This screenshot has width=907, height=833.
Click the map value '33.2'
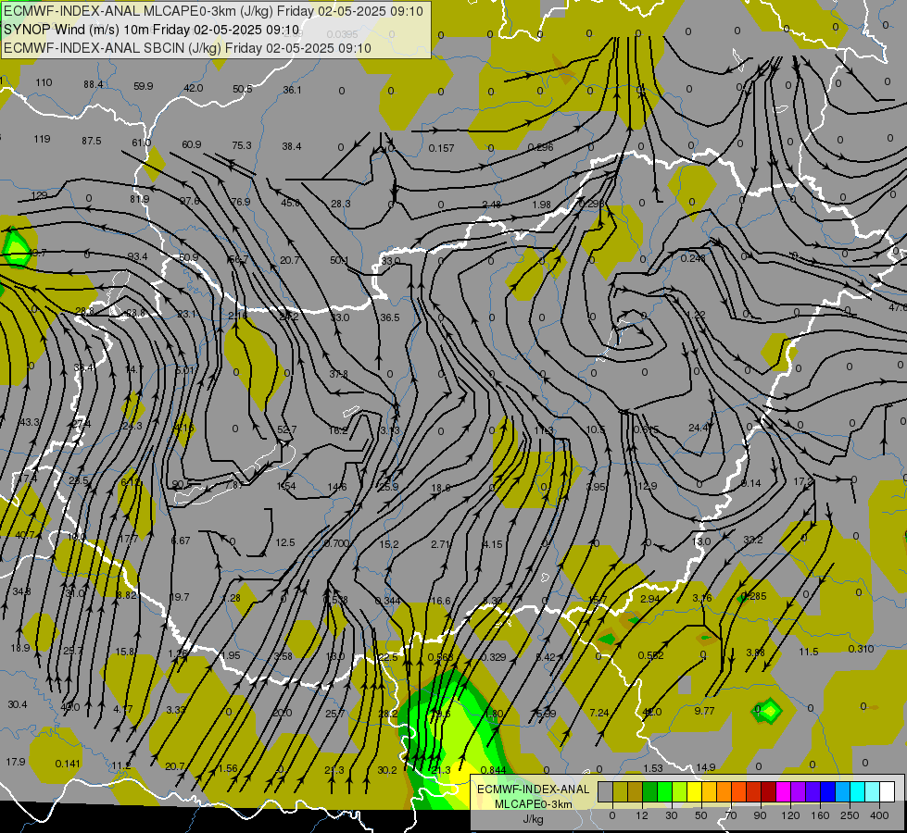coord(753,540)
